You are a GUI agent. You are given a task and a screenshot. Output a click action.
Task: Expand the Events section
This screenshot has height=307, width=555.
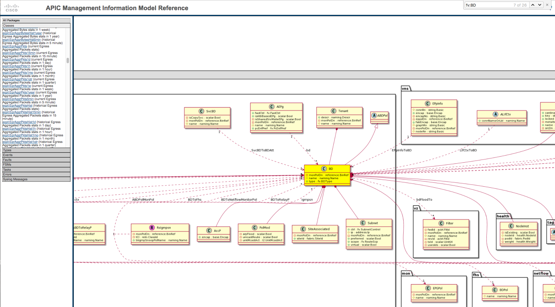pos(36,155)
